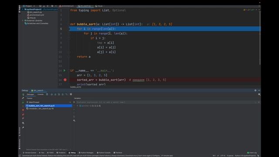This screenshot has width=279, height=157.
Task: Click the Step Out debug icon
Action: click(x=63, y=94)
